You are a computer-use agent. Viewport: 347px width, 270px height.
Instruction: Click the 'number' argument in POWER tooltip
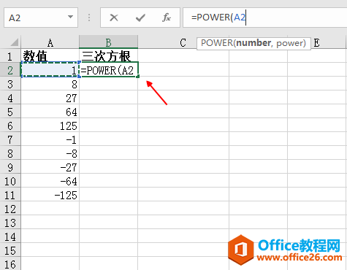pyautogui.click(x=253, y=43)
